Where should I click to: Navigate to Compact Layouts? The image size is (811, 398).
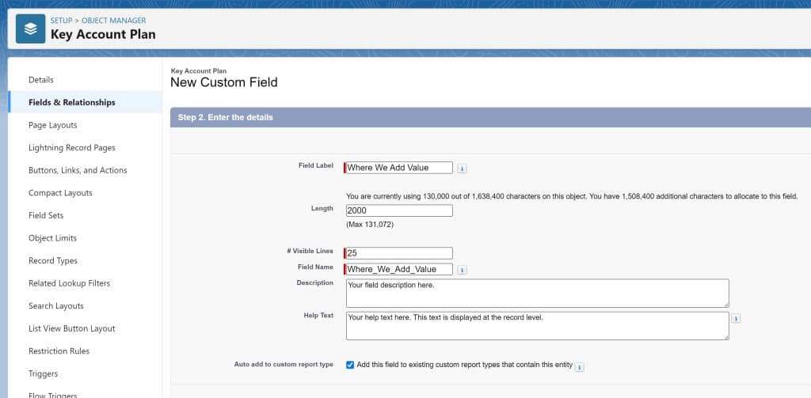[x=60, y=193]
